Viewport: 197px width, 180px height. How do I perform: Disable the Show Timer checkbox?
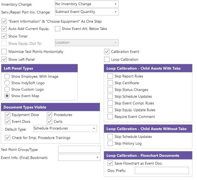click(x=4, y=36)
